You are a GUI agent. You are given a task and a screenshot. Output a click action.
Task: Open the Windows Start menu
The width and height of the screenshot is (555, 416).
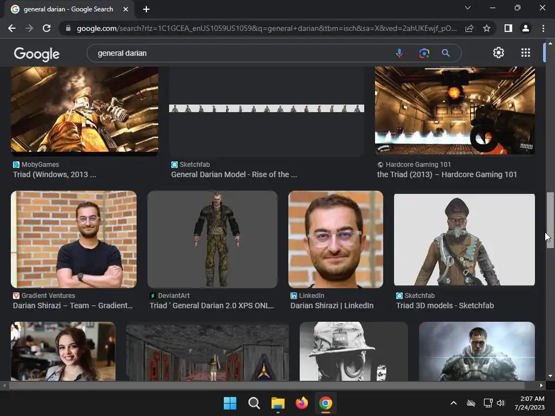[x=230, y=403]
